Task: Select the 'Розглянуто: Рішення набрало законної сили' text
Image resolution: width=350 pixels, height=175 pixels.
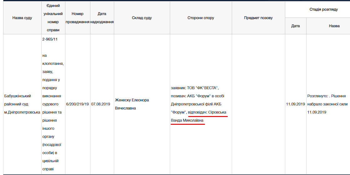Action: (327, 104)
